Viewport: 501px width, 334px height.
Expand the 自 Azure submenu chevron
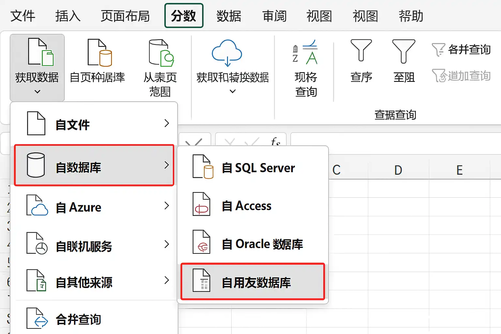coord(167,205)
